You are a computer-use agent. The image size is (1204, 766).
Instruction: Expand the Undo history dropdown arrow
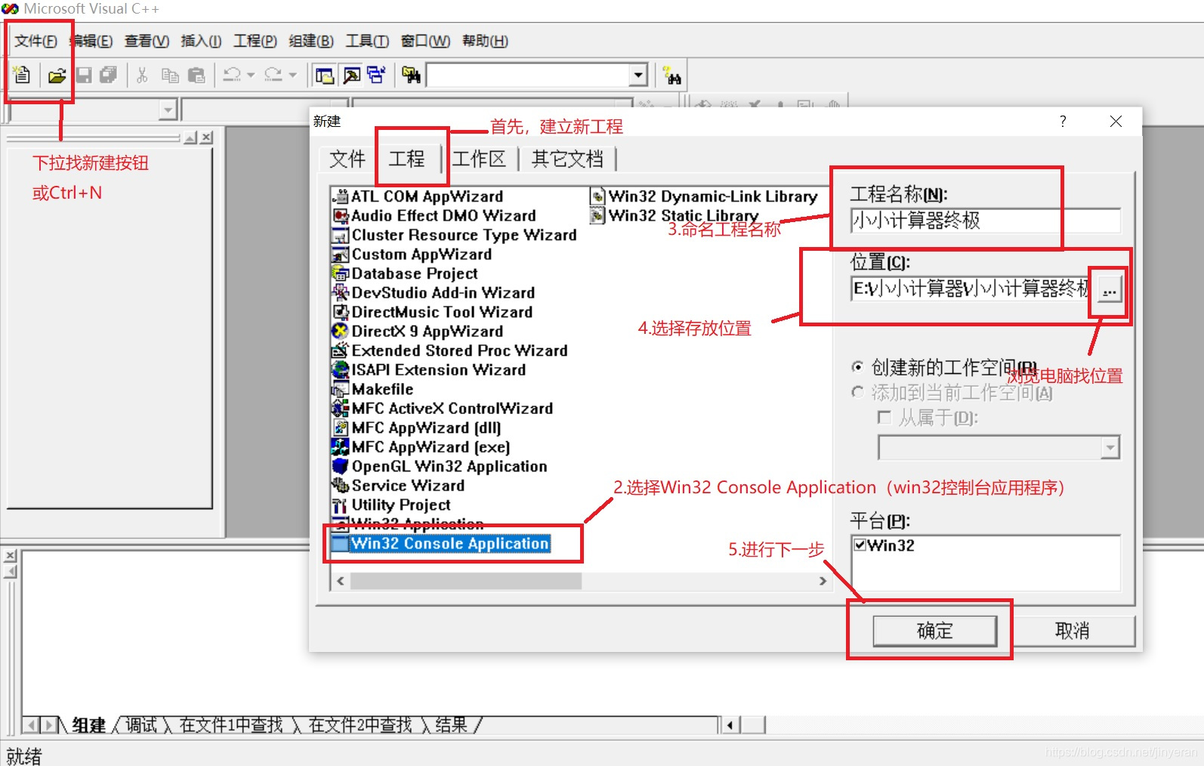pyautogui.click(x=250, y=75)
